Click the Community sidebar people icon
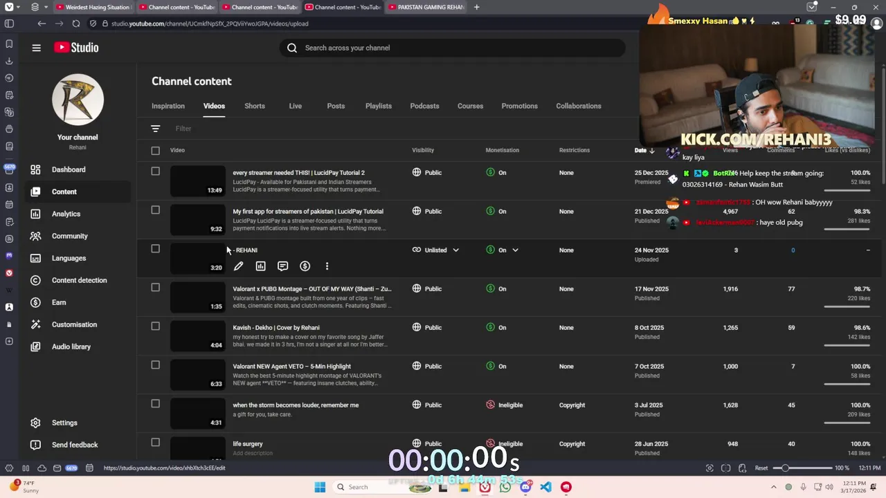 (35, 236)
